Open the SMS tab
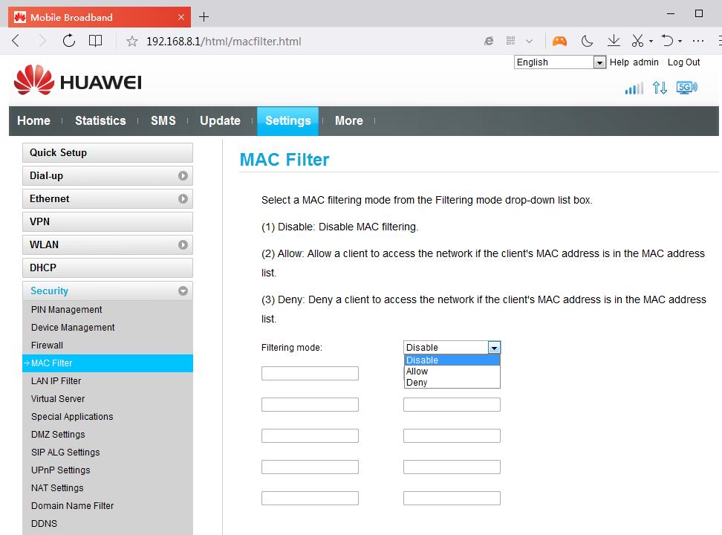The image size is (722, 535). 163,120
